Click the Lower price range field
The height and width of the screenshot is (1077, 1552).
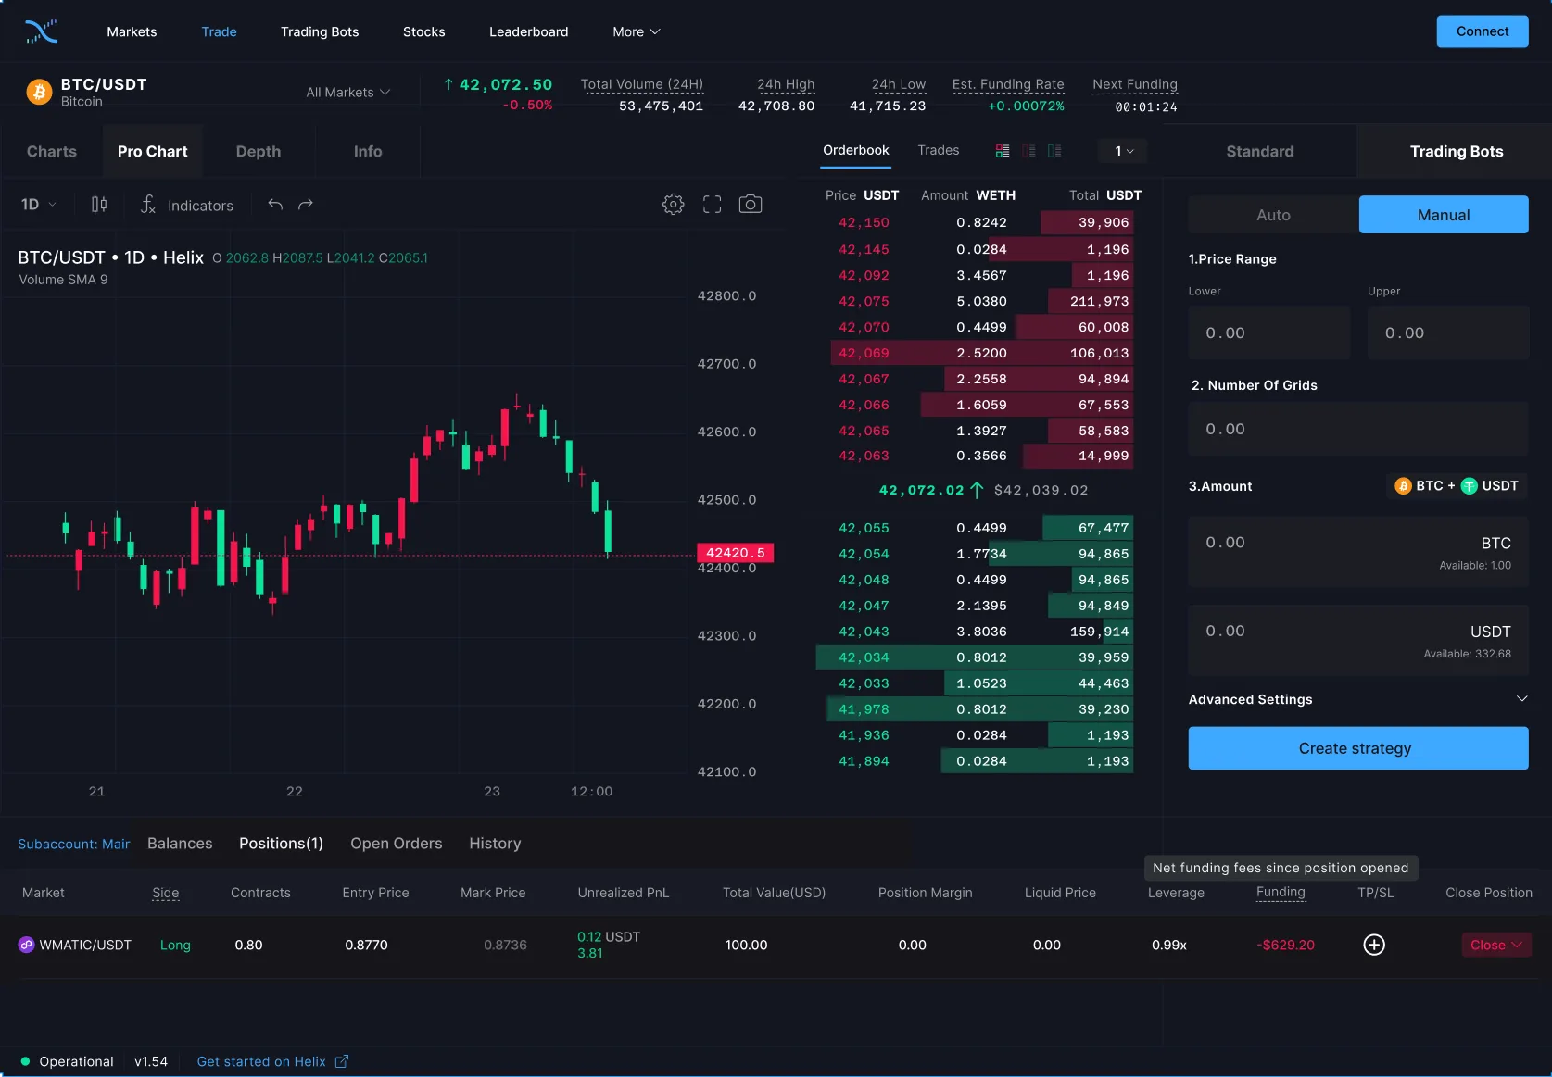point(1269,332)
